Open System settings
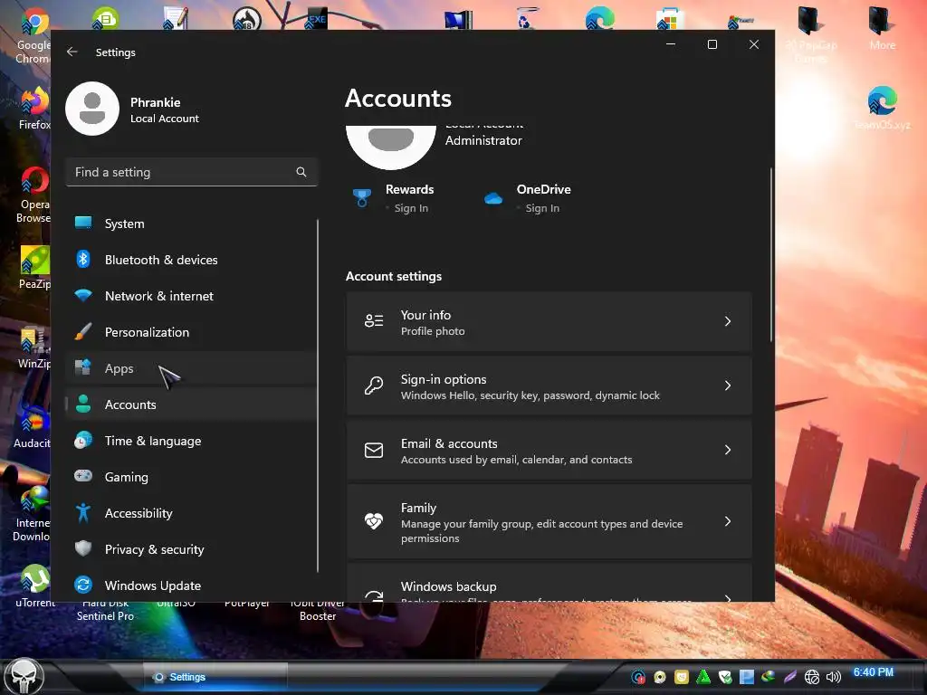Viewport: 927px width, 695px height. tap(191, 224)
